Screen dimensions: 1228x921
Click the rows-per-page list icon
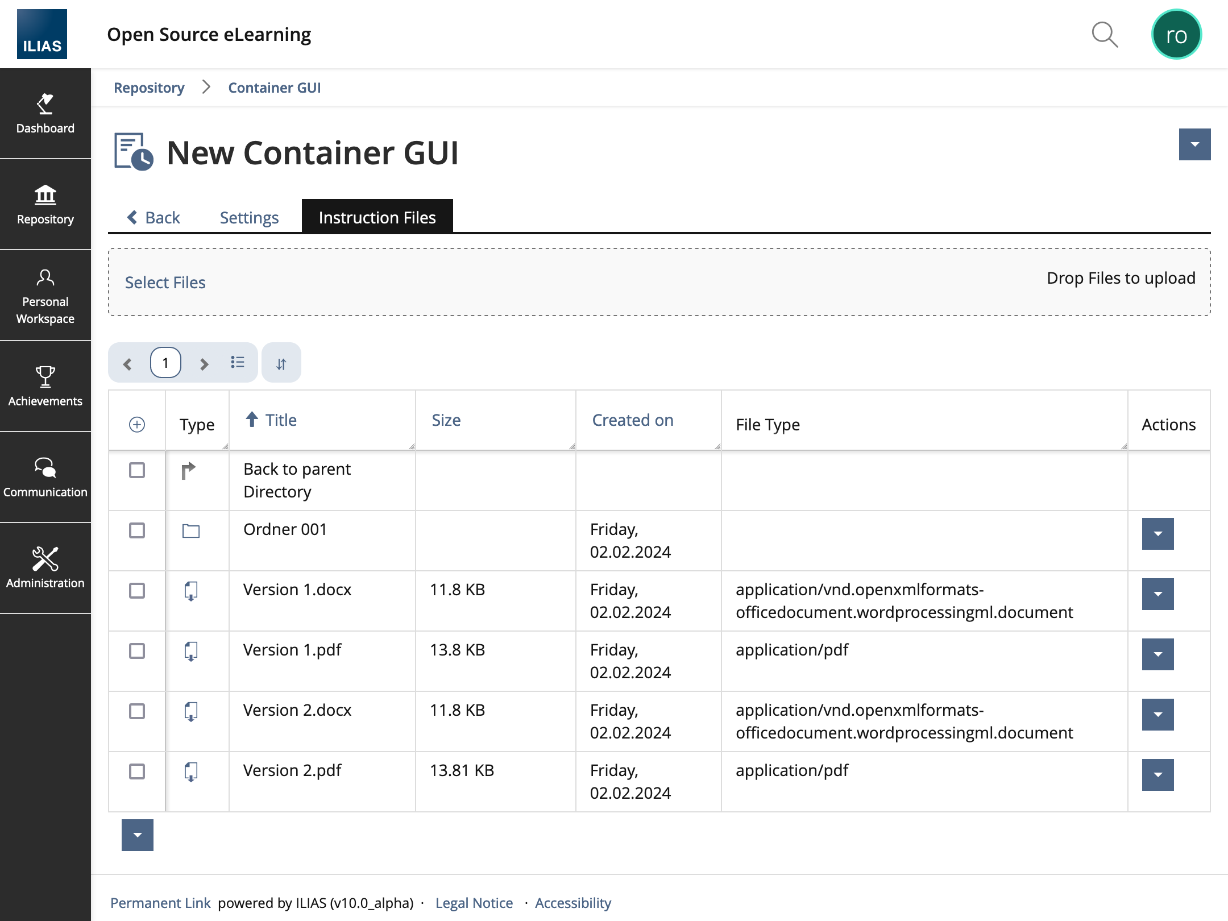click(238, 362)
